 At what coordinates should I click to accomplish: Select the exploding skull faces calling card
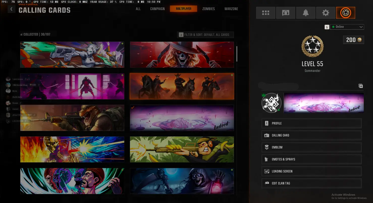click(72, 181)
